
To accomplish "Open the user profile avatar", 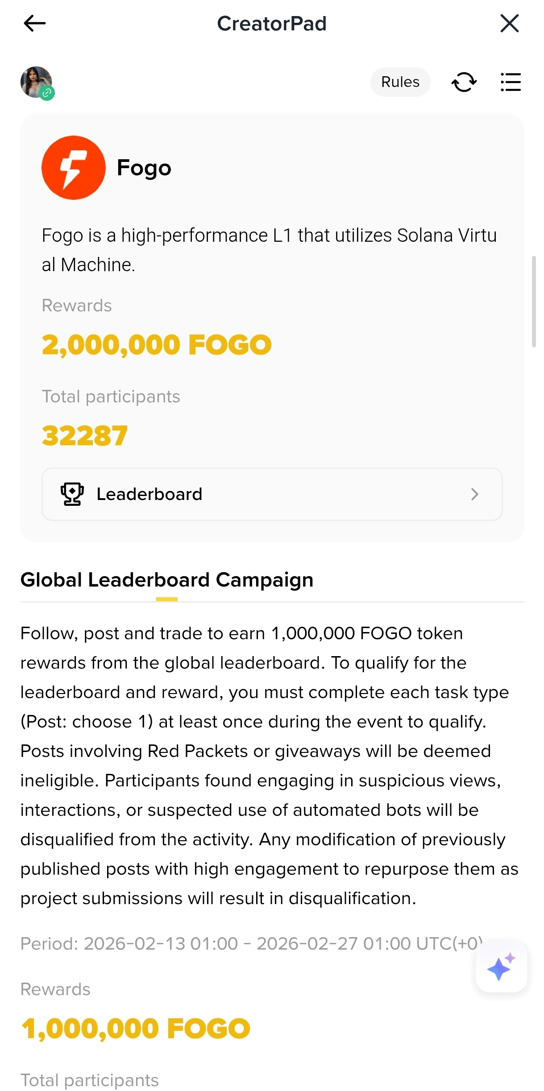I will click(36, 82).
